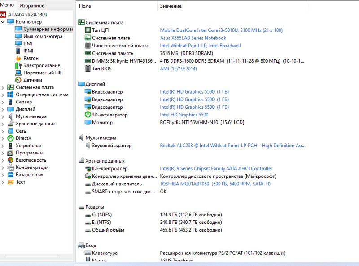Click the Разгон flame icon
Screen dimensions: 359x266
click(18, 58)
